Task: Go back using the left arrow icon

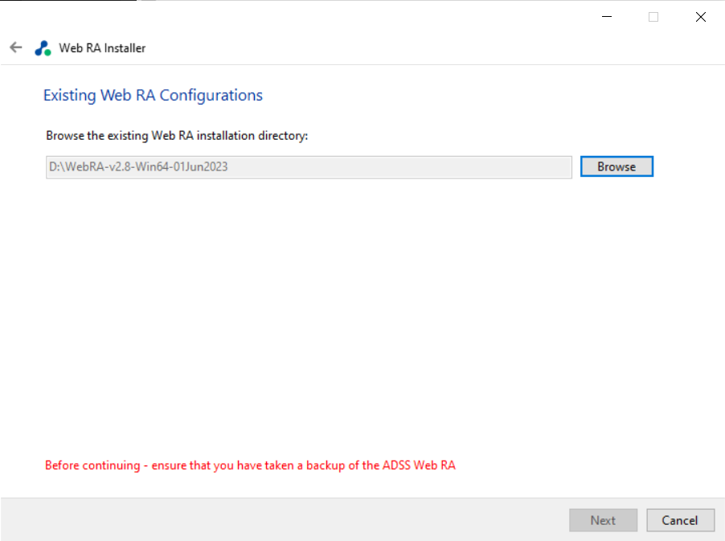Action: click(16, 47)
